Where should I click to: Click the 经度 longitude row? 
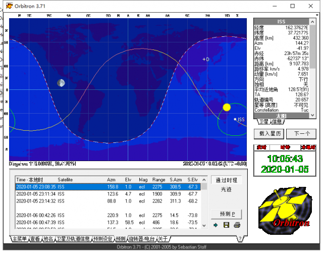tap(281, 28)
